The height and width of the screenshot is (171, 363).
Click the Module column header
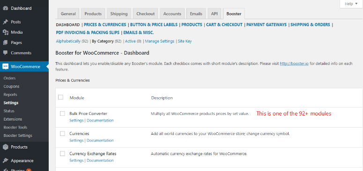tap(77, 98)
